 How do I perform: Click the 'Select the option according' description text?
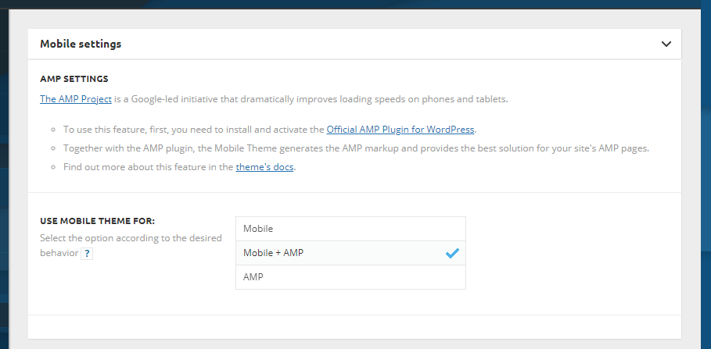(131, 245)
